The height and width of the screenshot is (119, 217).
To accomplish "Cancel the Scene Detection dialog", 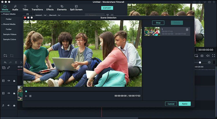I will pos(171,104).
